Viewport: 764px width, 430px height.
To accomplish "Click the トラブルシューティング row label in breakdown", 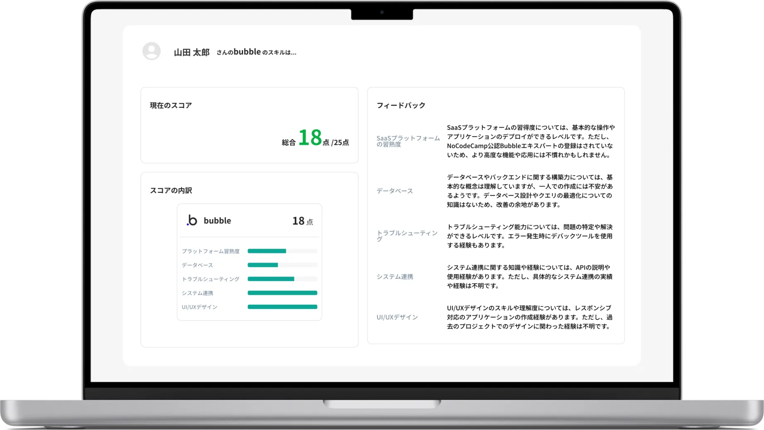I will pos(211,279).
